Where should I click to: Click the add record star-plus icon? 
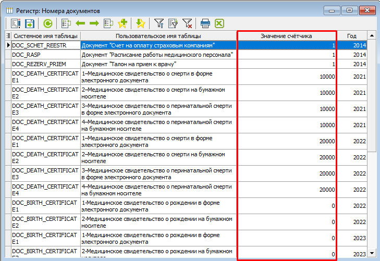pos(123,23)
